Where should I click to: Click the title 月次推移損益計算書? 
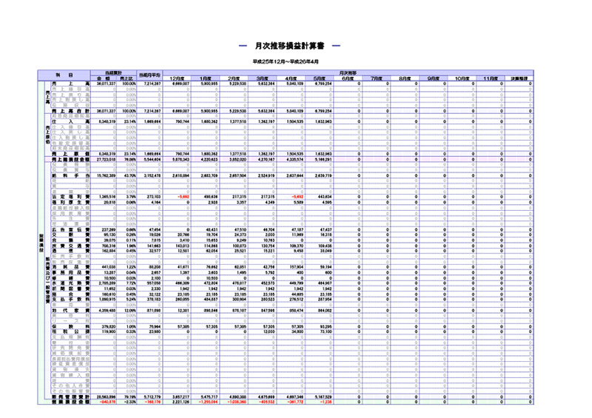point(289,46)
